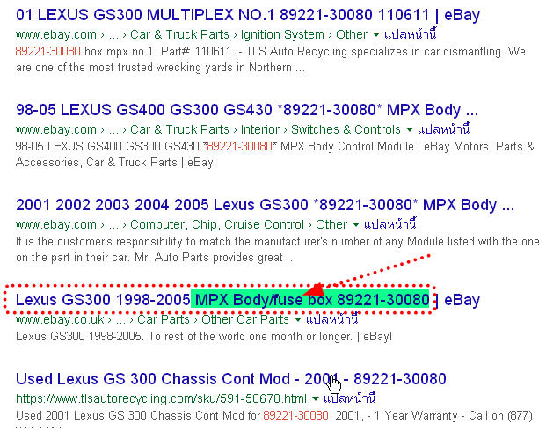Click snippet 'MPX Body Control Module | eBay Motors'

pyautogui.click(x=384, y=146)
